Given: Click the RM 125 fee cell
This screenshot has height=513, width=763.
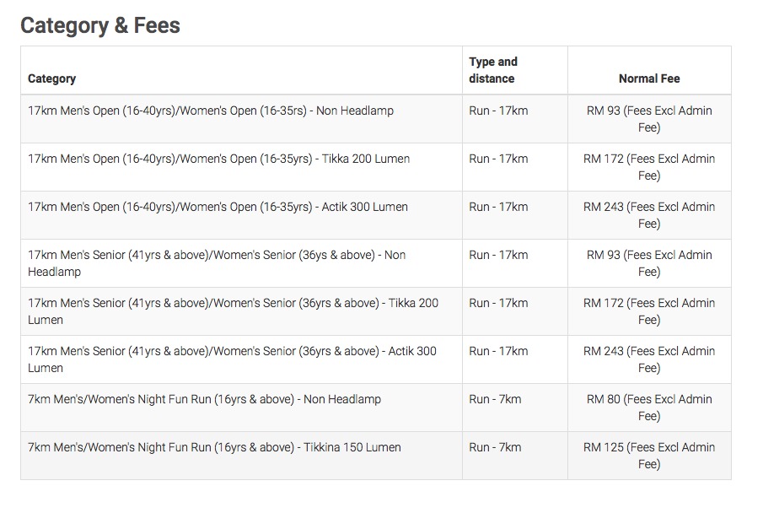Looking at the screenshot, I should coord(649,456).
